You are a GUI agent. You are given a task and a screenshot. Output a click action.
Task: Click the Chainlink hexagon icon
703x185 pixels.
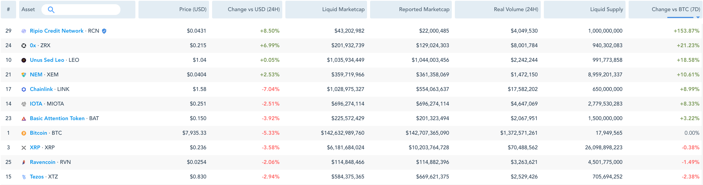coord(24,89)
